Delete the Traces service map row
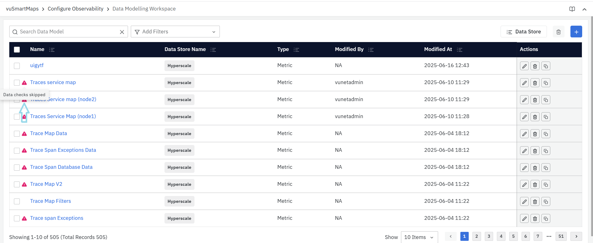593x243 pixels. coord(535,83)
